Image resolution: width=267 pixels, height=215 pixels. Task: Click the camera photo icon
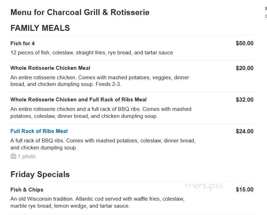[13, 156]
